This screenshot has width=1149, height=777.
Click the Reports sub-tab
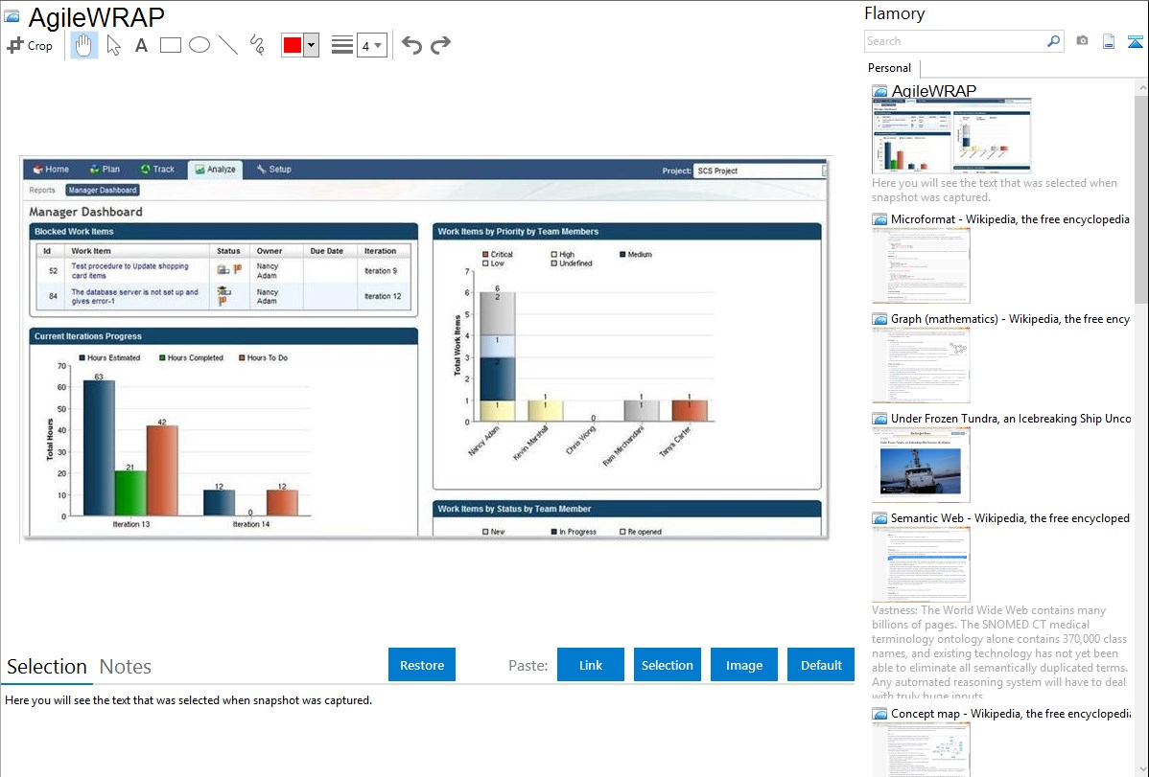(x=42, y=191)
